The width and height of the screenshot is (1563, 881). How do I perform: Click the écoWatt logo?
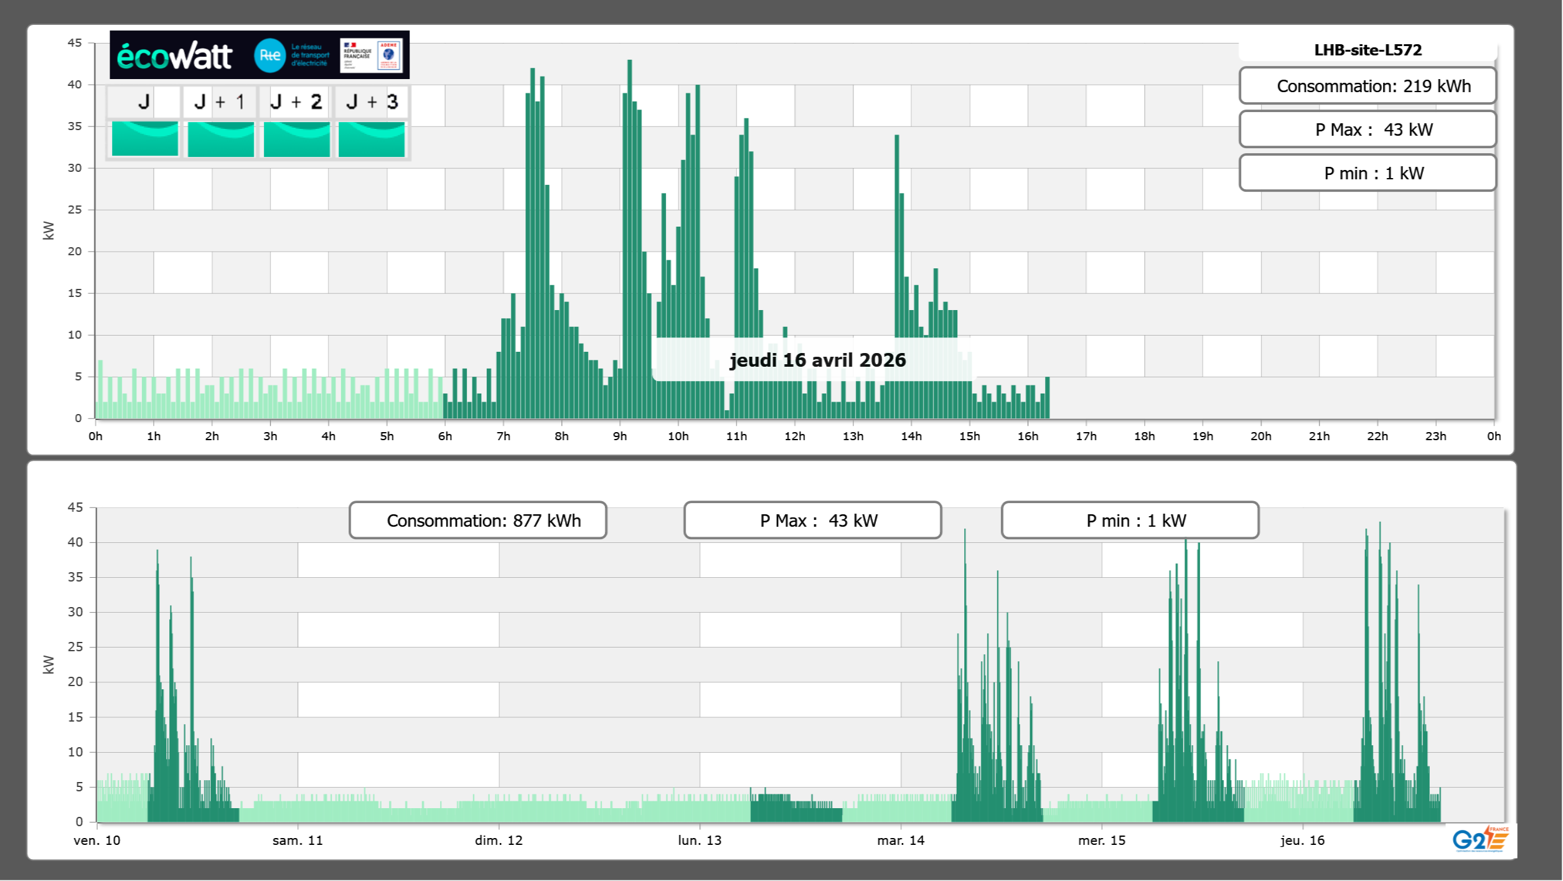[x=175, y=56]
